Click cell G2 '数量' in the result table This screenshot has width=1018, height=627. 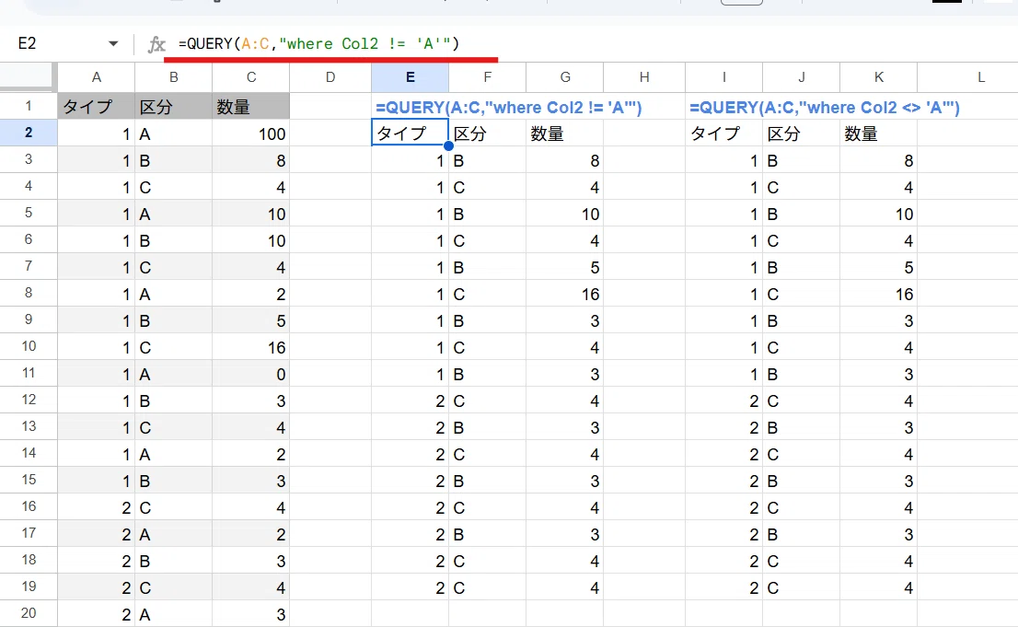pyautogui.click(x=565, y=134)
